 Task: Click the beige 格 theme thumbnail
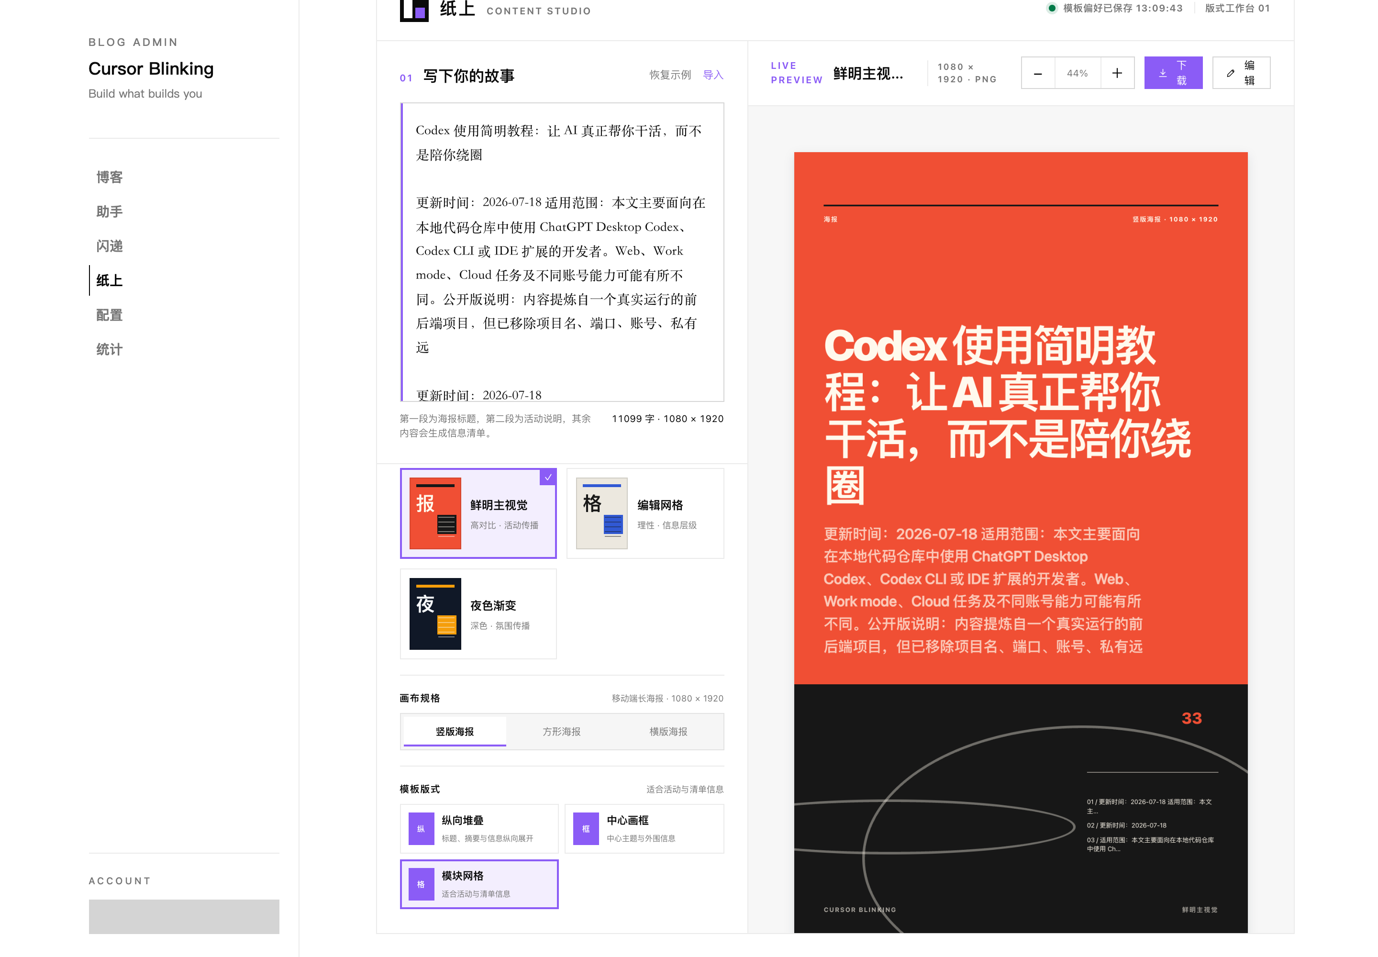point(601,513)
